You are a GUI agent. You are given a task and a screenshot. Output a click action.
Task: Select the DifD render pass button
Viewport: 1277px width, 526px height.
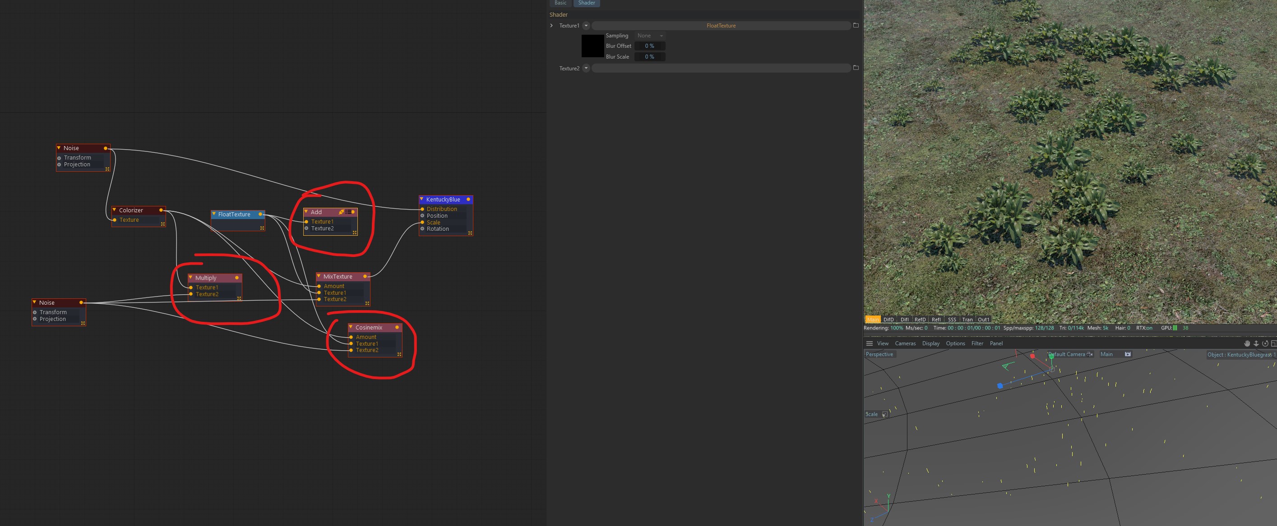coord(888,320)
